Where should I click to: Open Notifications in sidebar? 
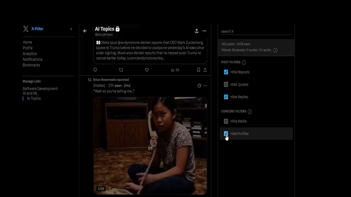(x=32, y=59)
